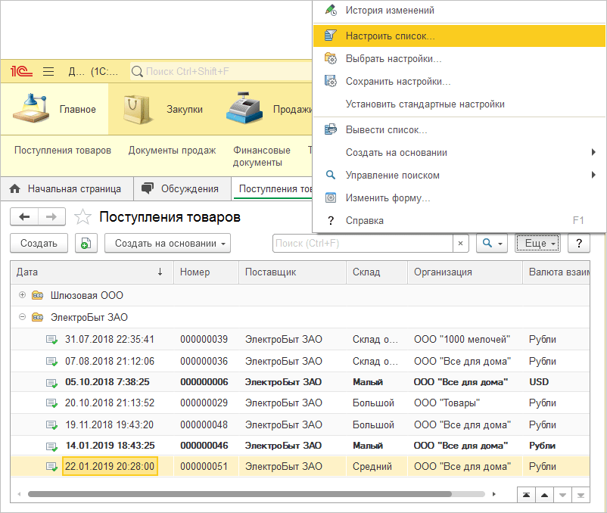607x513 pixels.
Task: Add to favorites with the star icon
Action: pos(82,217)
